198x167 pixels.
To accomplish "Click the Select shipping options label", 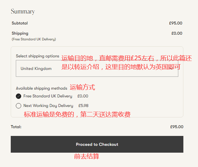I will point(38,56).
